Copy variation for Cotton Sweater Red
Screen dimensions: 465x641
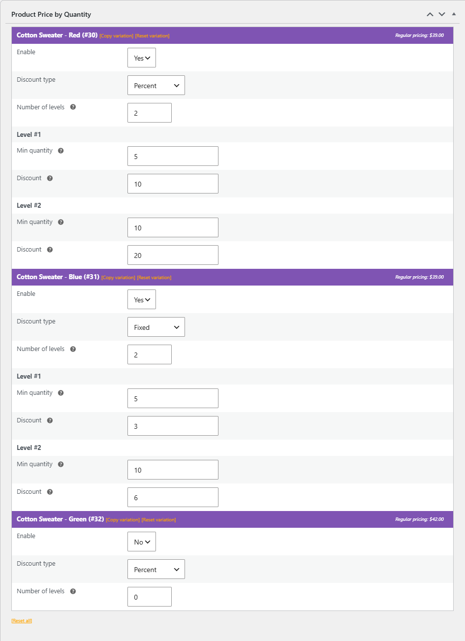point(116,36)
